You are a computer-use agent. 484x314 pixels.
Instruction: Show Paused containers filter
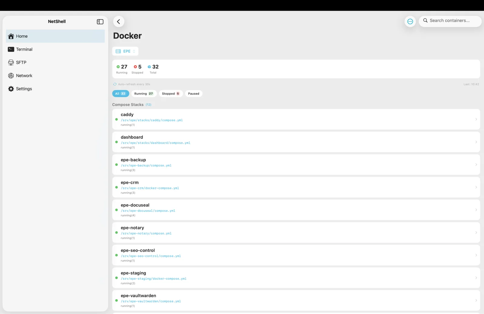point(194,94)
